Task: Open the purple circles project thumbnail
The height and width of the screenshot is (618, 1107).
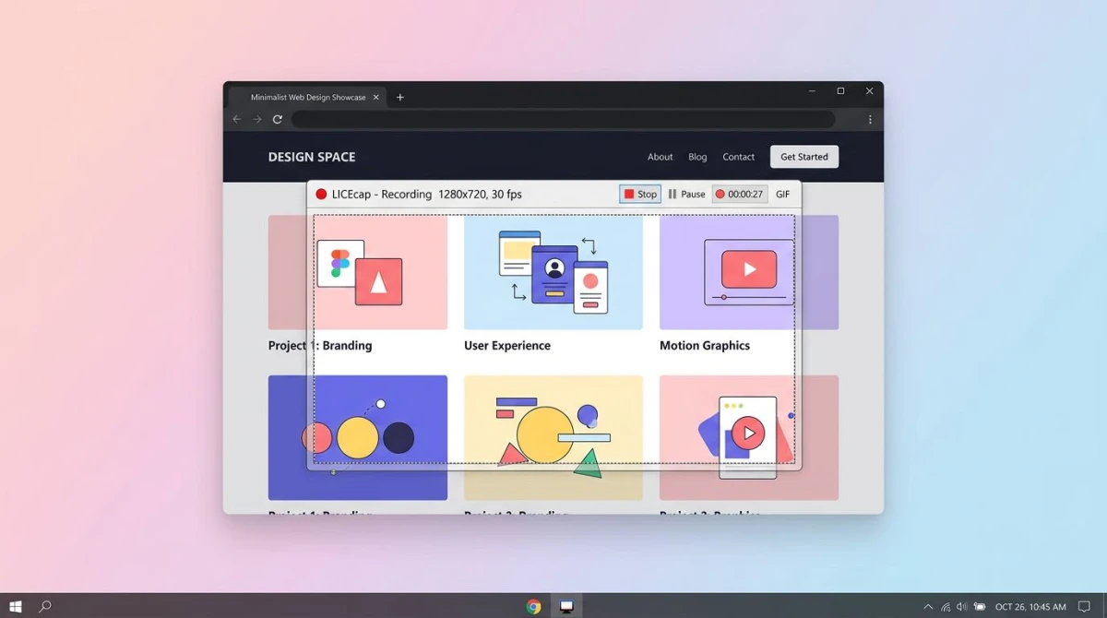Action: [x=358, y=437]
